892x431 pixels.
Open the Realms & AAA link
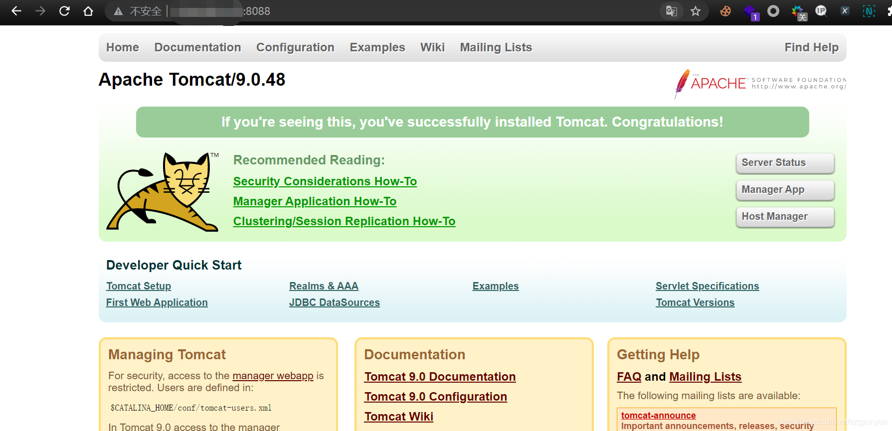pos(324,286)
